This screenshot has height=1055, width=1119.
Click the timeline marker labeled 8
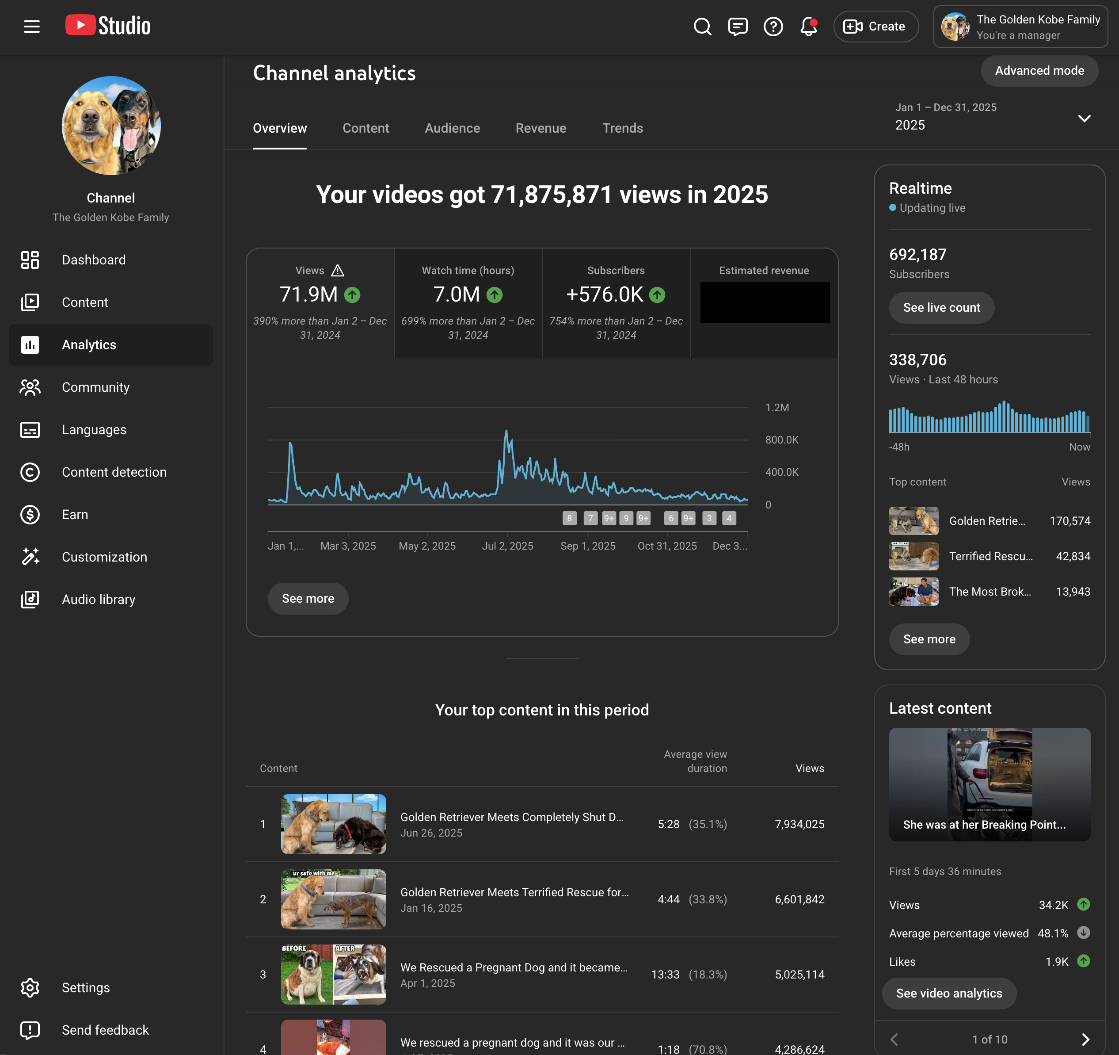pyautogui.click(x=569, y=518)
